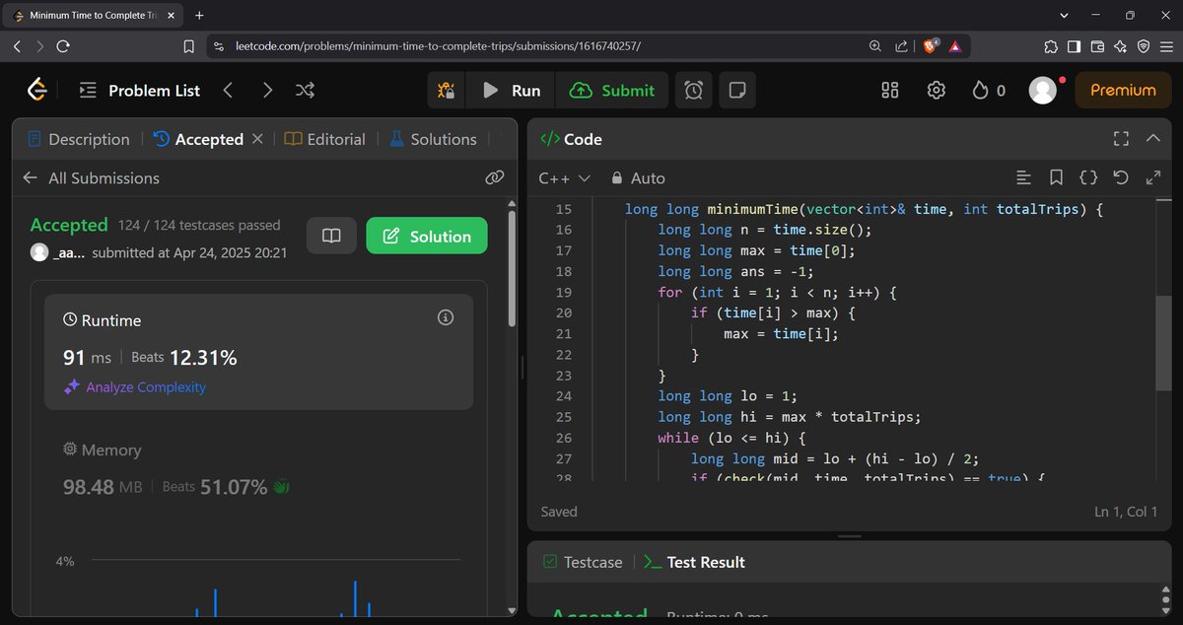
Task: Click the zoom magnifier icon in address bar
Action: [875, 46]
